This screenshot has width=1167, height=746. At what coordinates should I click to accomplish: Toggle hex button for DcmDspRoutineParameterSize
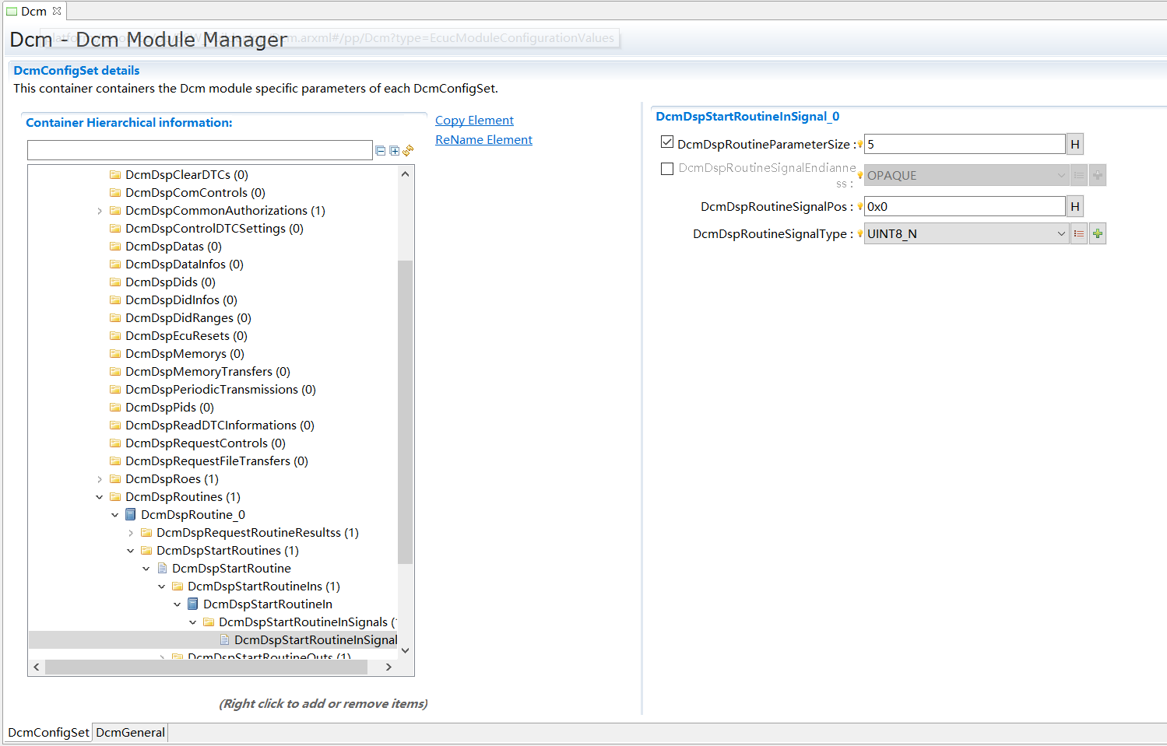pos(1074,144)
